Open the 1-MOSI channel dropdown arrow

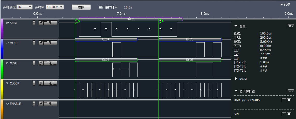tap(34, 43)
